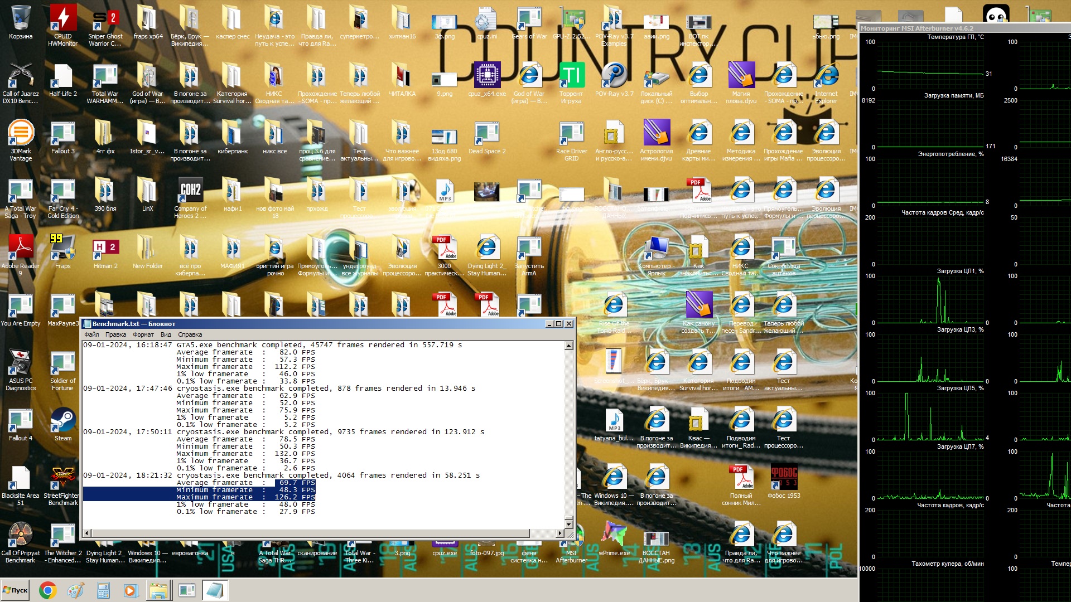Open the Формат menu in Notepad
Image resolution: width=1071 pixels, height=602 pixels.
pos(143,334)
